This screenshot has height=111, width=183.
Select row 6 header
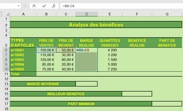6,50
